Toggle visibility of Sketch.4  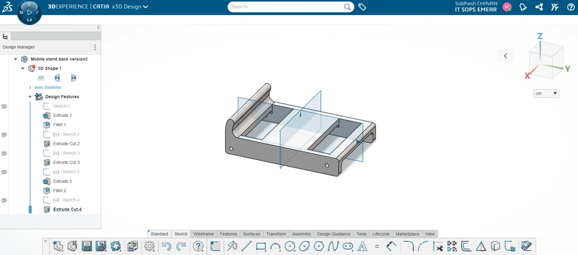coord(4,200)
